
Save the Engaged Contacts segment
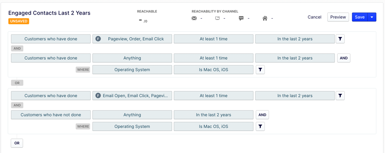(360, 17)
